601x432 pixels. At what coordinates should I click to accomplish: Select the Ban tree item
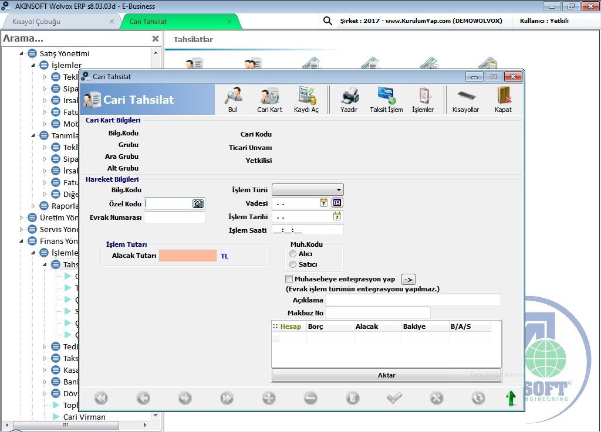click(x=70, y=382)
